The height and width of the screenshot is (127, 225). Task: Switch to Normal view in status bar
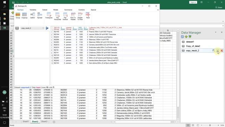tap(188, 125)
